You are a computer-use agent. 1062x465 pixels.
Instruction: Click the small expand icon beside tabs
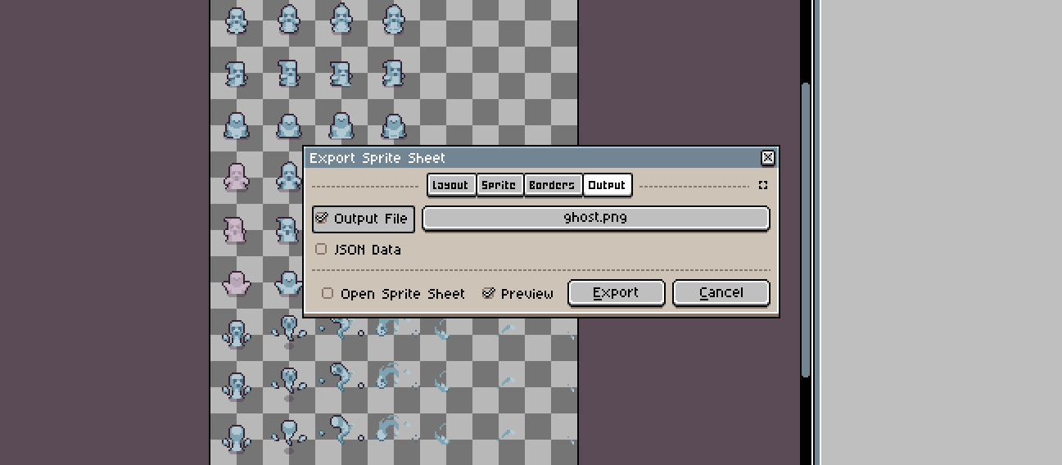click(x=763, y=185)
